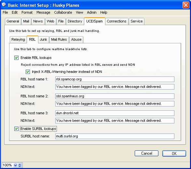Click the Cancel button
Image resolution: width=191 pixels, height=169 pixels.
coord(146,153)
